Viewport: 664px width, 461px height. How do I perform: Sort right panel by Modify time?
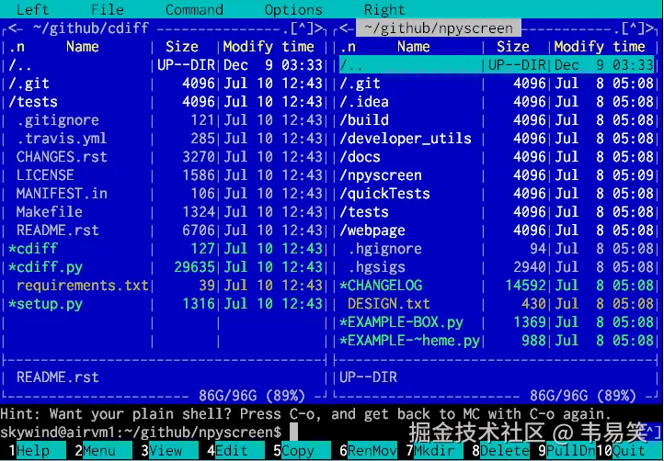[x=600, y=47]
